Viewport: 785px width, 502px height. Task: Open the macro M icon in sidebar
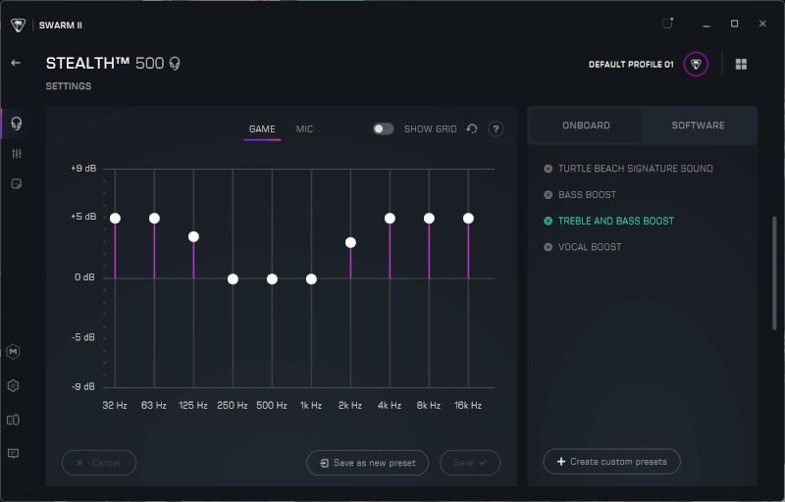pos(14,352)
